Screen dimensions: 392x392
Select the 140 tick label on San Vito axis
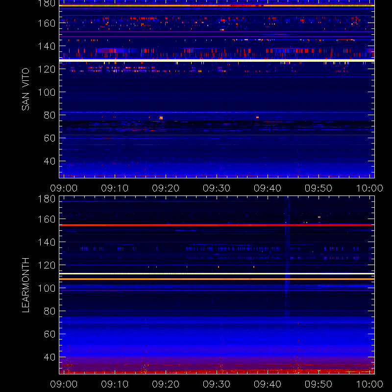[x=47, y=46]
